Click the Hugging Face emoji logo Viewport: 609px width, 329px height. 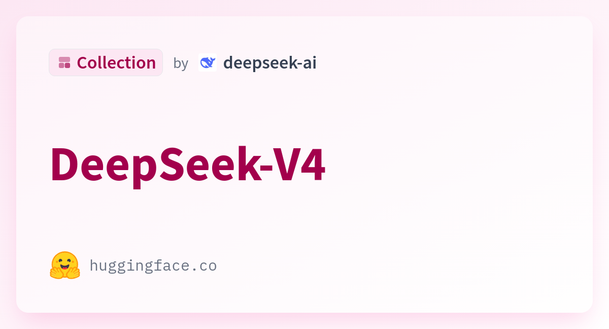(65, 265)
